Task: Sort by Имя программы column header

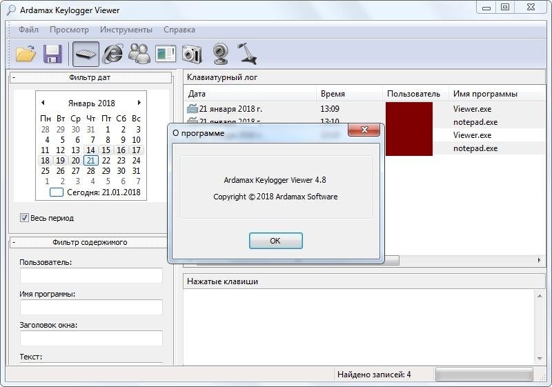Action: [x=497, y=94]
